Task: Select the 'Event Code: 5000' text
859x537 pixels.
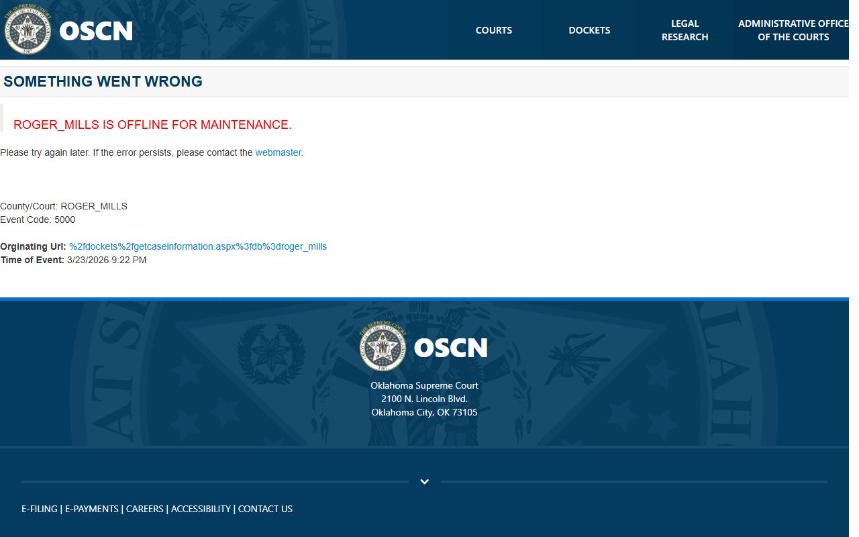Action: pyautogui.click(x=38, y=219)
